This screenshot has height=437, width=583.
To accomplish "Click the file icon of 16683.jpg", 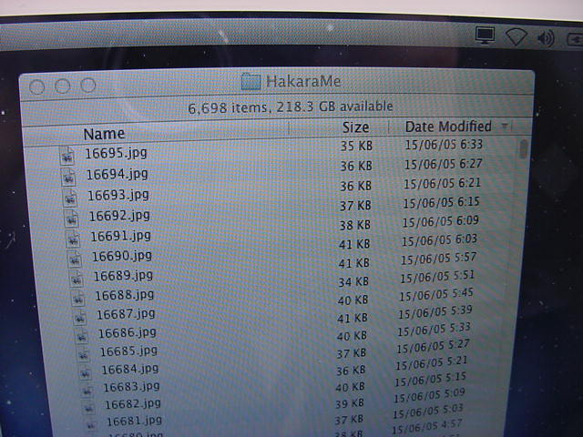I will pos(87,389).
